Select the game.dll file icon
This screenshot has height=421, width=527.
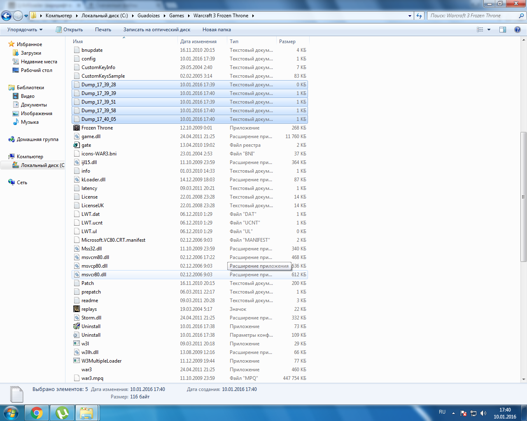point(77,136)
